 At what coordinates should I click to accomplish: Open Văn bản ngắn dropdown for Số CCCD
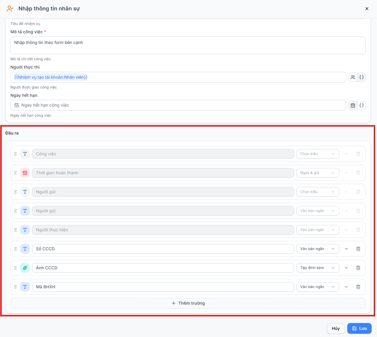pos(318,249)
